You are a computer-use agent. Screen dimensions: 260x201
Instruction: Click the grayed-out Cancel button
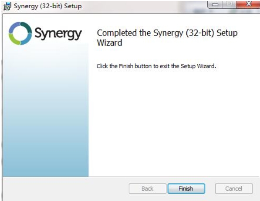point(234,188)
